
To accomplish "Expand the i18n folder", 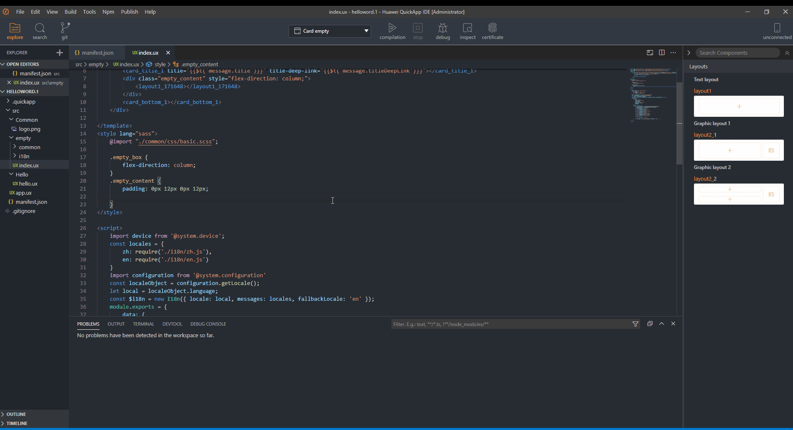I will (x=34, y=156).
